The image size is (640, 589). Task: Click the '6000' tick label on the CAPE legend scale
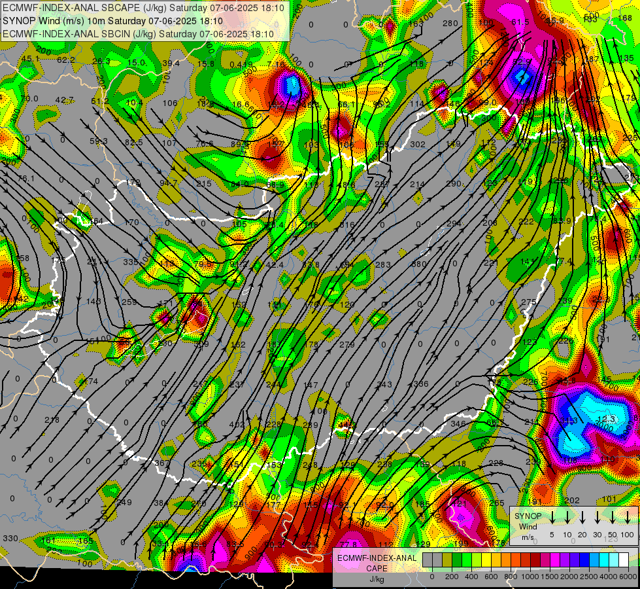pyautogui.click(x=628, y=577)
